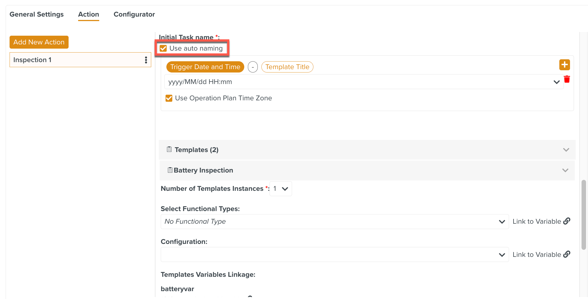
Task: Switch to the General Settings tab
Action: tap(37, 14)
